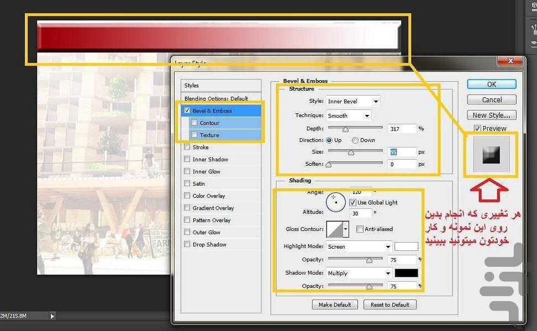Viewport: 537px width, 331px height.
Task: Close the Layer Style dialog with red X
Action: pyautogui.click(x=509, y=61)
